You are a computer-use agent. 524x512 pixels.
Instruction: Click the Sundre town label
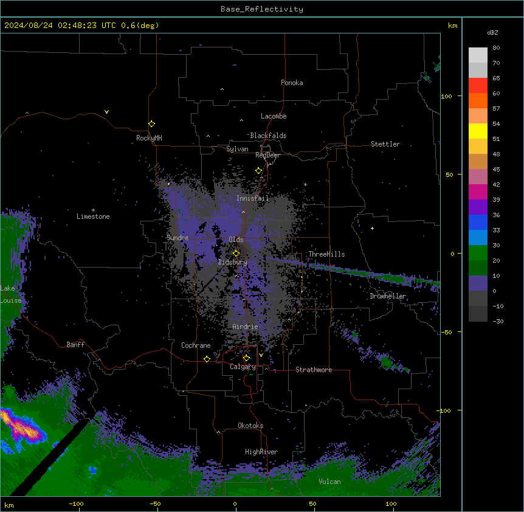click(x=178, y=238)
